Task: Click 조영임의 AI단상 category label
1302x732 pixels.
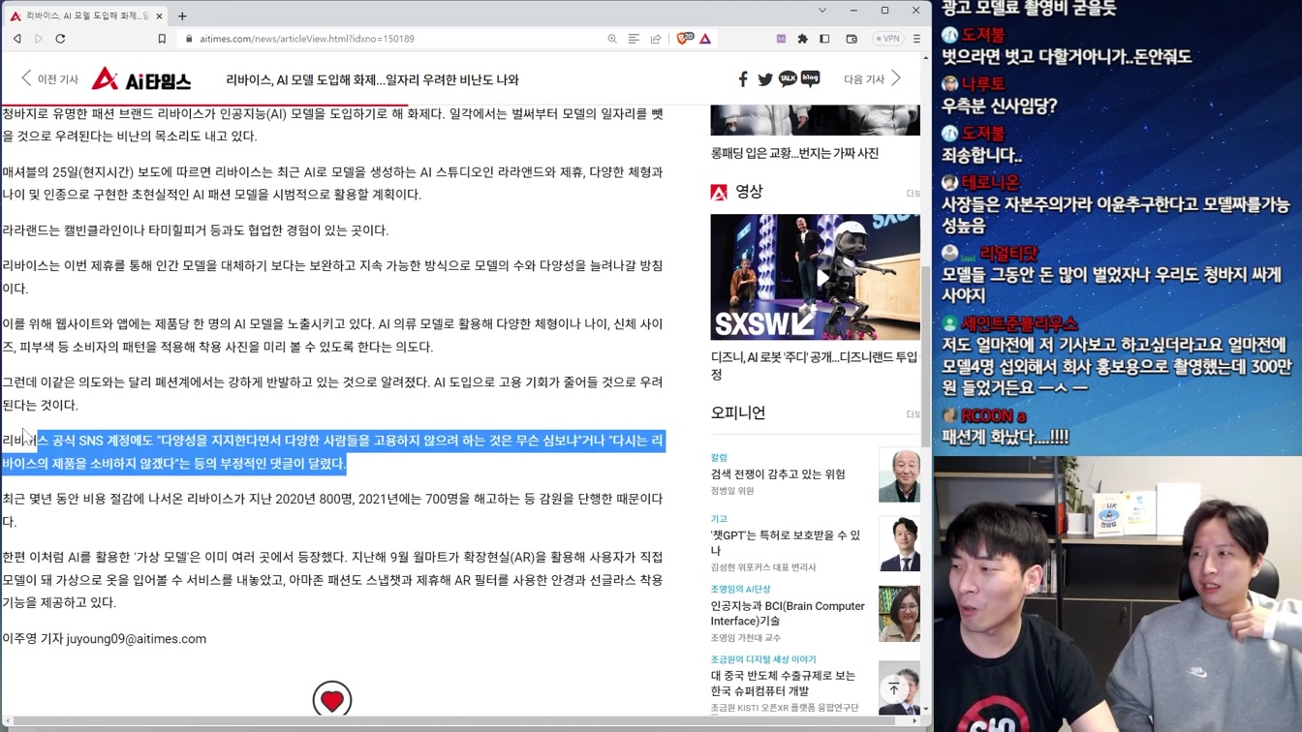Action: (740, 589)
